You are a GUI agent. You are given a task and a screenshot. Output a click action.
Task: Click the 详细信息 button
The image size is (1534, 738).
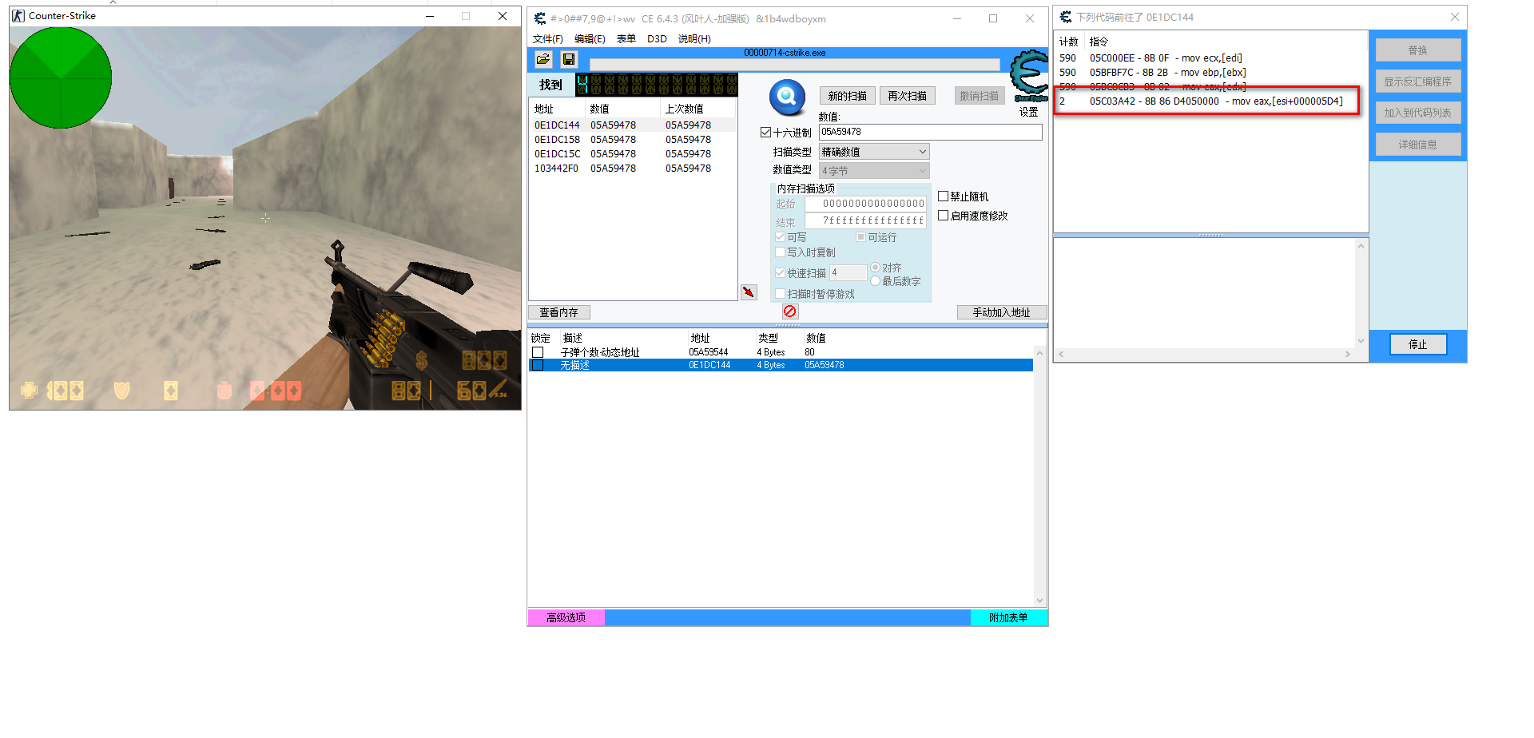click(x=1418, y=145)
